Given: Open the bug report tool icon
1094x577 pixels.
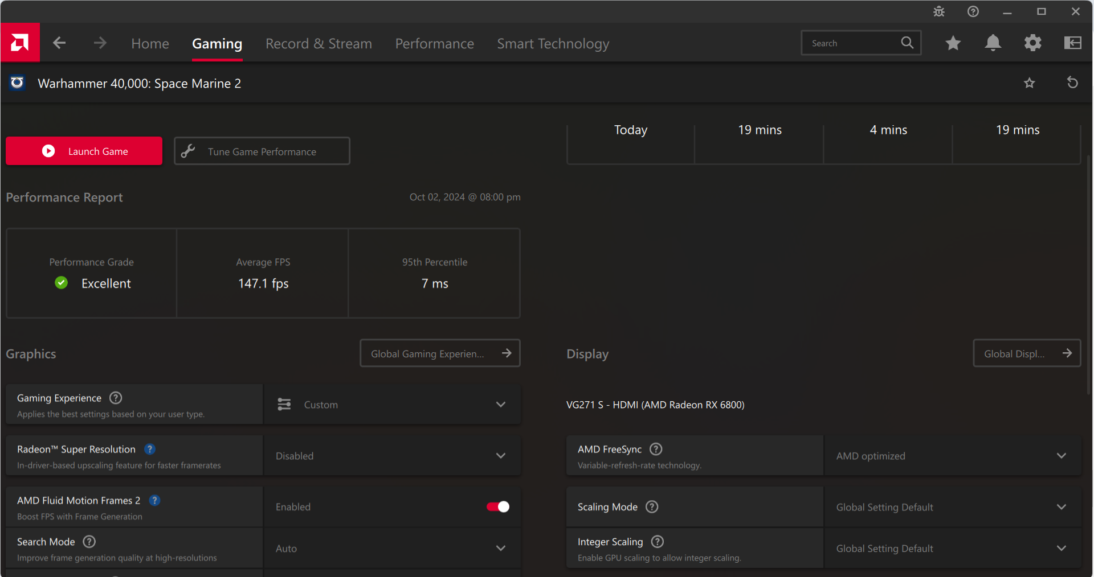Looking at the screenshot, I should pyautogui.click(x=939, y=11).
